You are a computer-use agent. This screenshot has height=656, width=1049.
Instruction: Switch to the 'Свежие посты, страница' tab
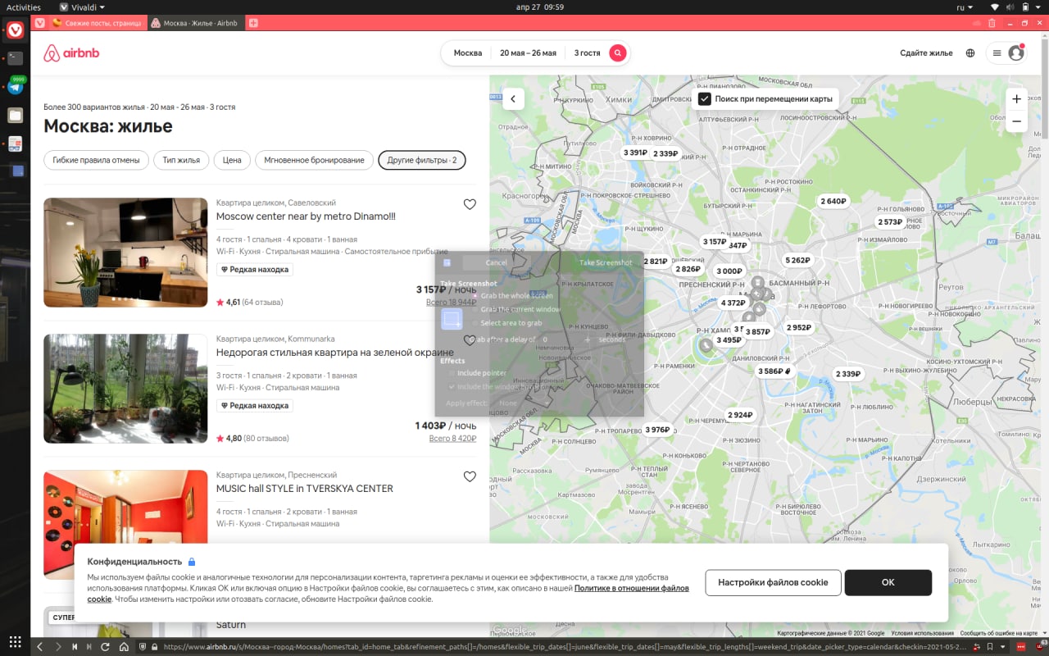(x=98, y=23)
